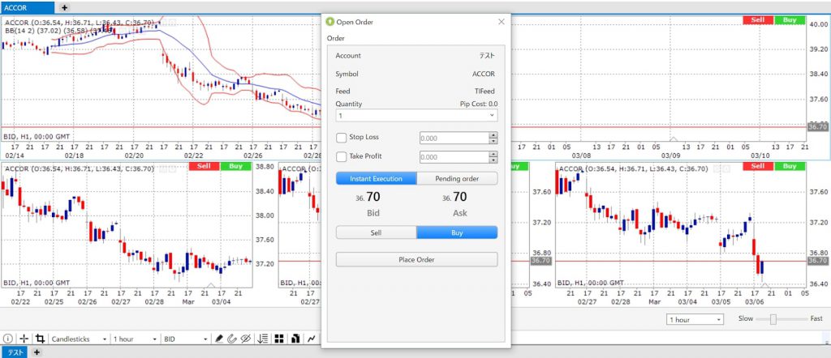Viewport: 831px width, 358px height.
Task: Click the Place Order button
Action: [416, 260]
